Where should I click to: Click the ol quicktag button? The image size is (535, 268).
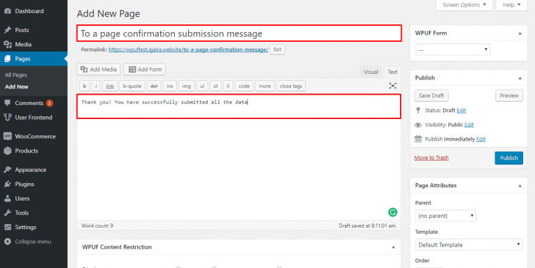(215, 86)
